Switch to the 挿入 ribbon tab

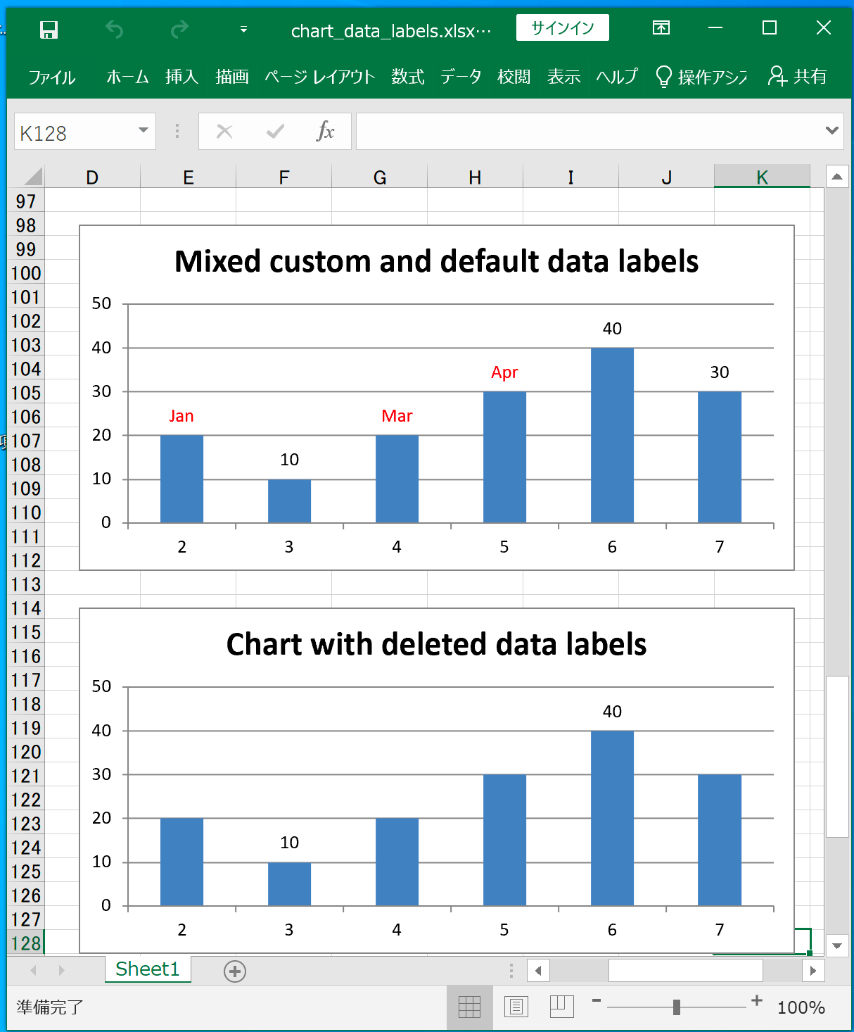click(x=182, y=77)
